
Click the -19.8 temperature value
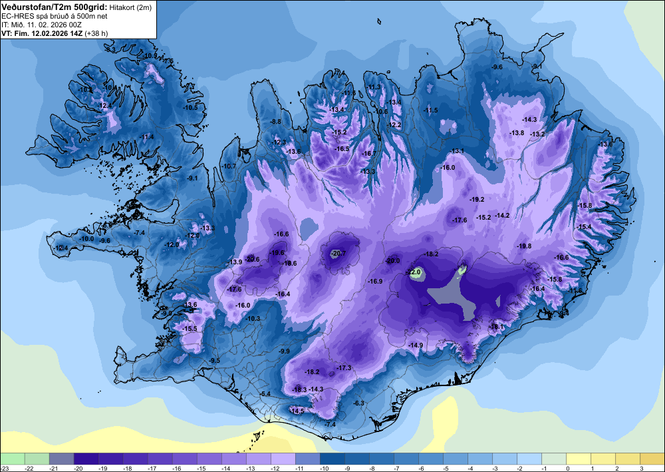524,246
